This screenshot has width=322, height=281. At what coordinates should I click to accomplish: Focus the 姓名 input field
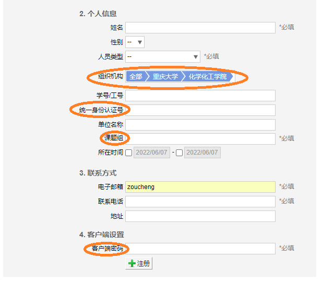pos(200,28)
